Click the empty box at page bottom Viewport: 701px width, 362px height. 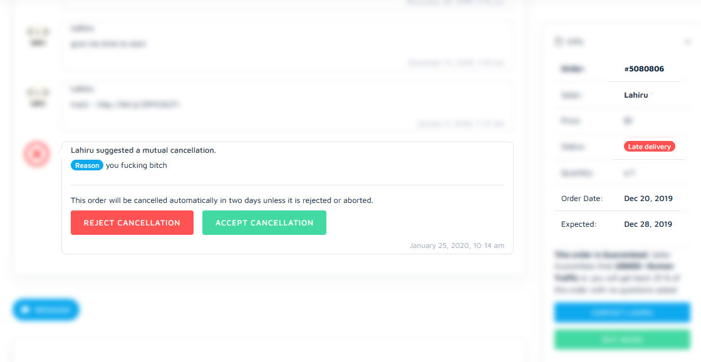(x=268, y=351)
